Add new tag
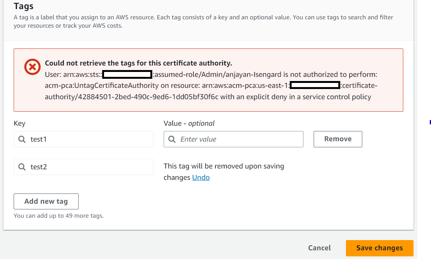Image resolution: width=431 pixels, height=259 pixels. 46,201
